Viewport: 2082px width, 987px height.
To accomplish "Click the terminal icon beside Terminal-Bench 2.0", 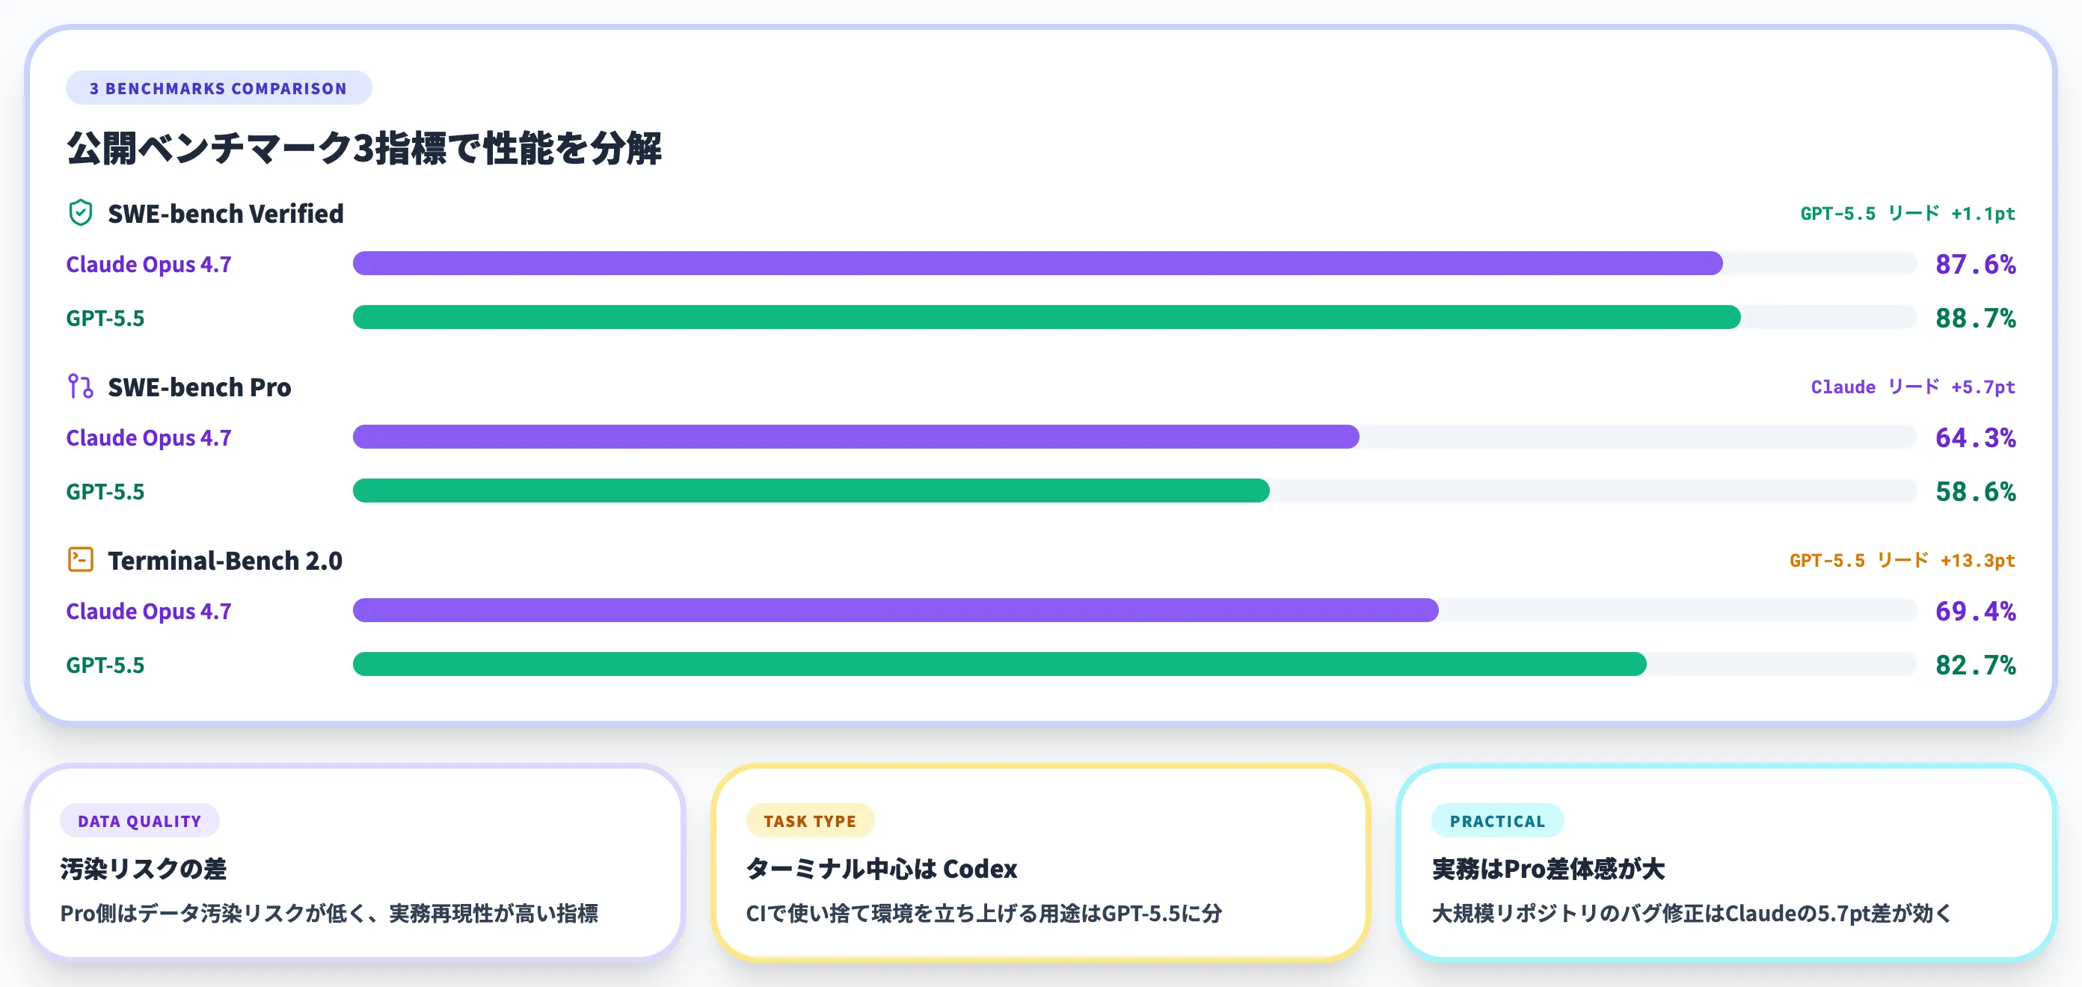I will 80,559.
